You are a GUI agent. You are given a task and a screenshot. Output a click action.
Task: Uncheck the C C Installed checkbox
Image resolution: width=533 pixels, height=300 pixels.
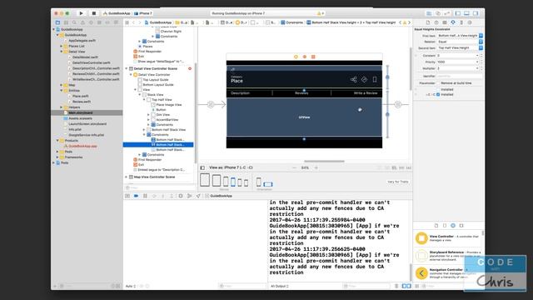click(x=438, y=94)
